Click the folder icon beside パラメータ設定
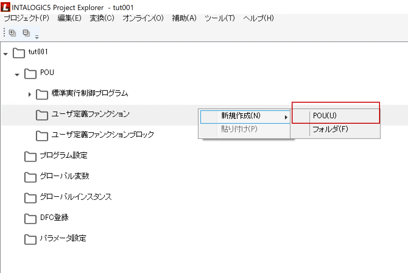Viewport: 408px width, 273px height. (30, 239)
